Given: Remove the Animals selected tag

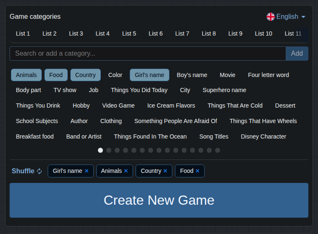Looking at the screenshot, I should point(126,171).
